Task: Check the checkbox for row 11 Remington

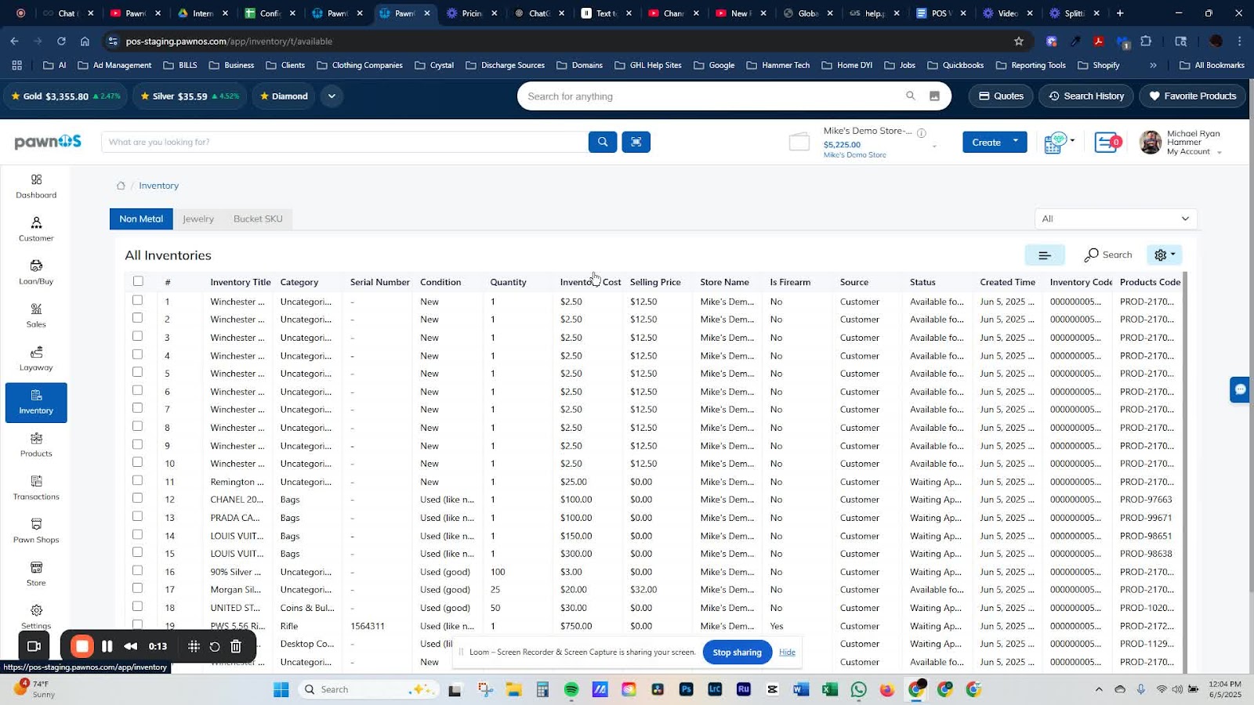Action: coord(138,480)
